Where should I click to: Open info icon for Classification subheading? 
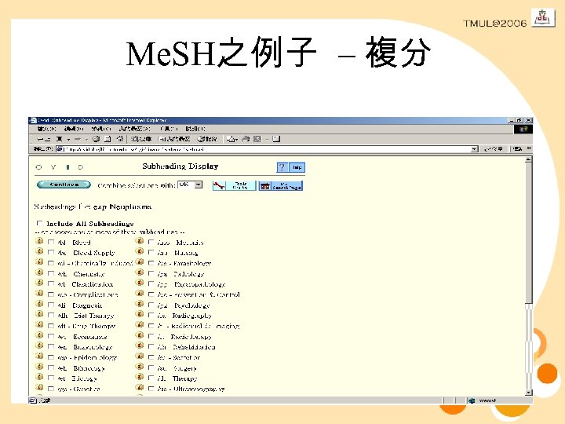click(39, 283)
